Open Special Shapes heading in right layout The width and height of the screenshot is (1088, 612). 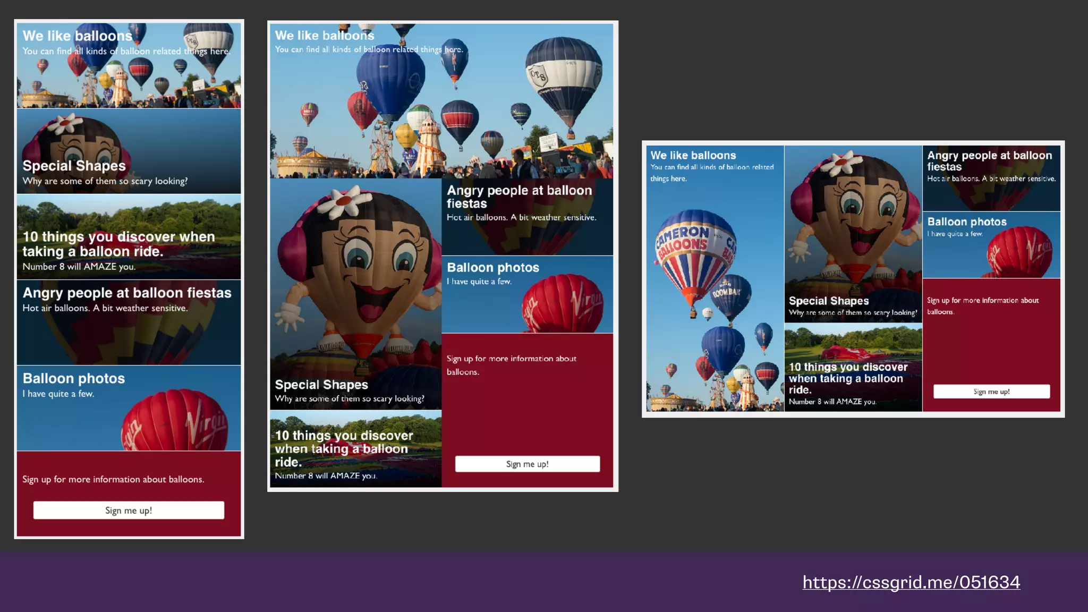[828, 301]
